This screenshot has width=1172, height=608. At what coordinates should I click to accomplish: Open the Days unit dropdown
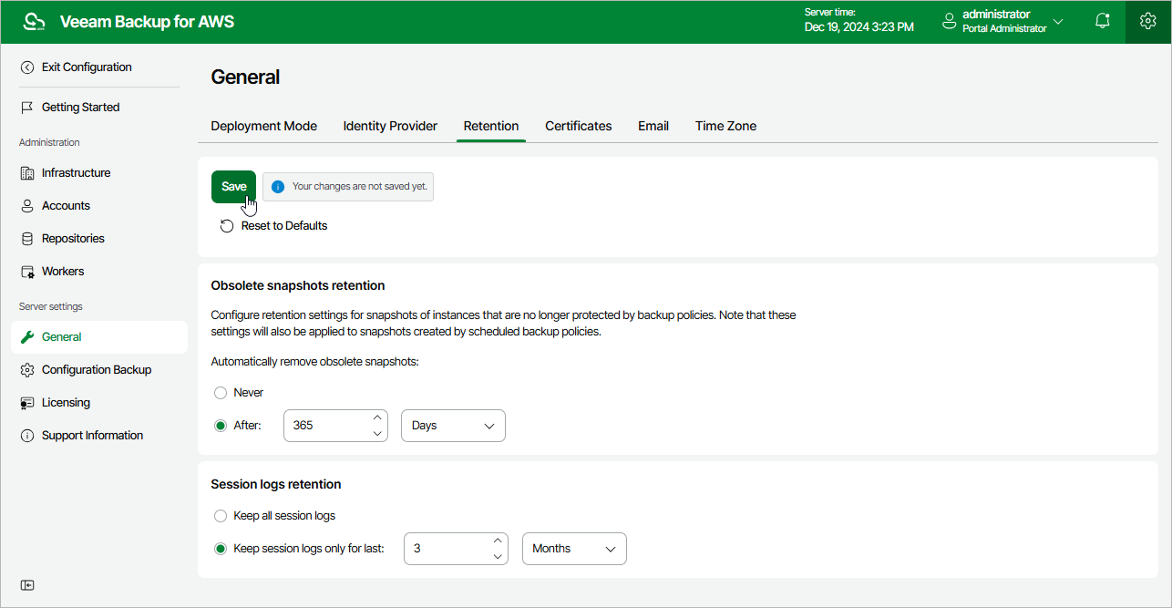(453, 426)
